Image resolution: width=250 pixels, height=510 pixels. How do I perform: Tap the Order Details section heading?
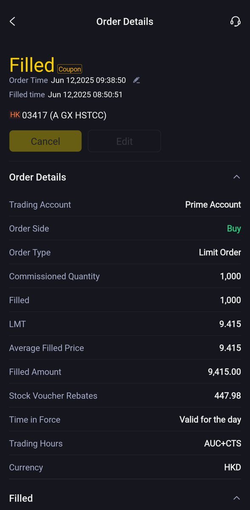[x=38, y=177]
